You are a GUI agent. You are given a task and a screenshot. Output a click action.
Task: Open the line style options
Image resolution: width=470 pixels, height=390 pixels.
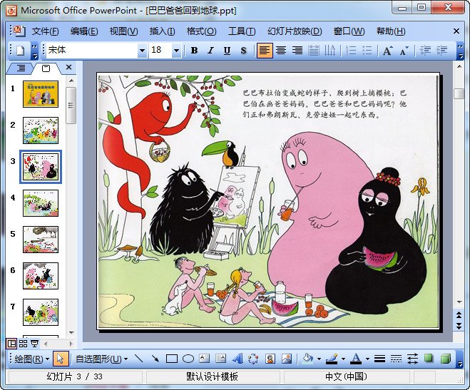click(379, 358)
